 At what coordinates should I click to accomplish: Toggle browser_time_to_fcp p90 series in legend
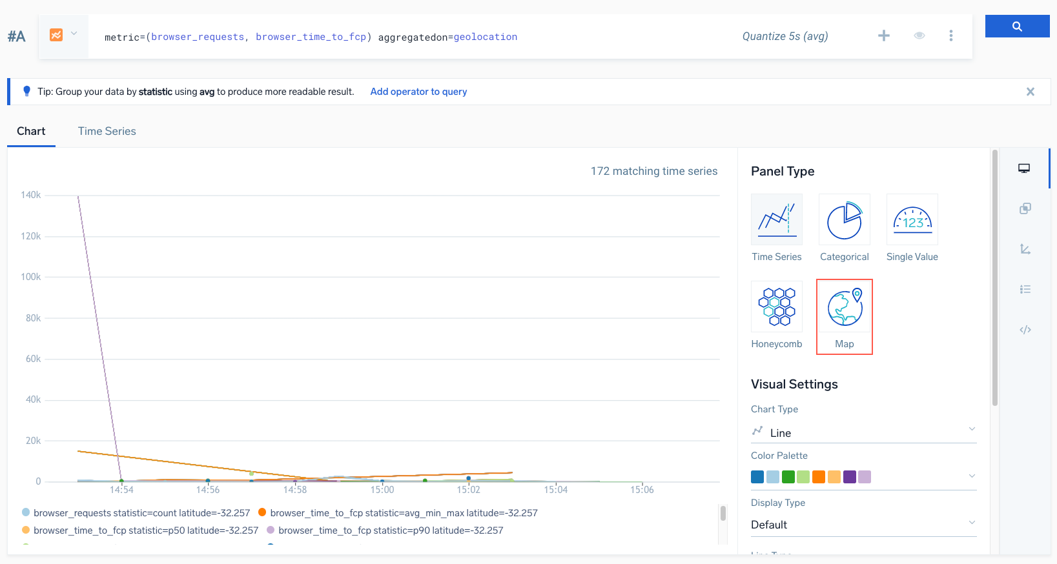tap(390, 530)
